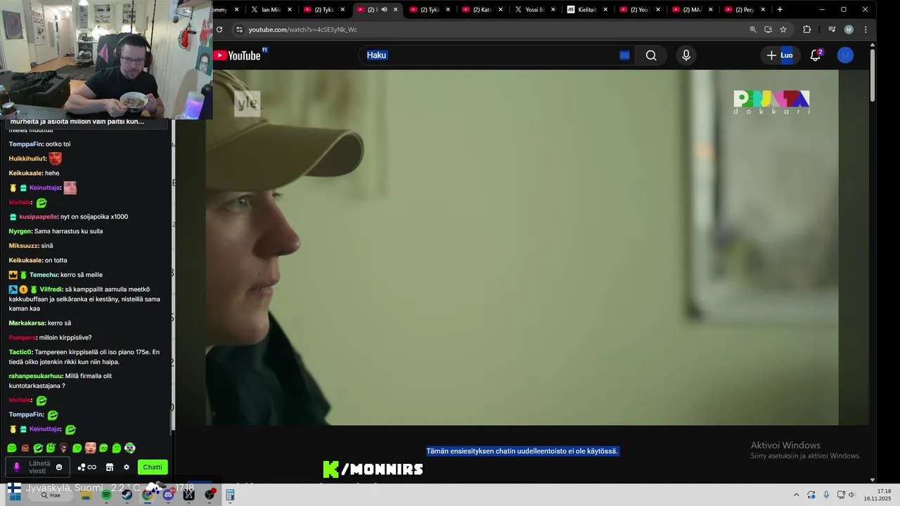The width and height of the screenshot is (900, 506).
Task: Click taskbar Hae search box
Action: (51, 495)
